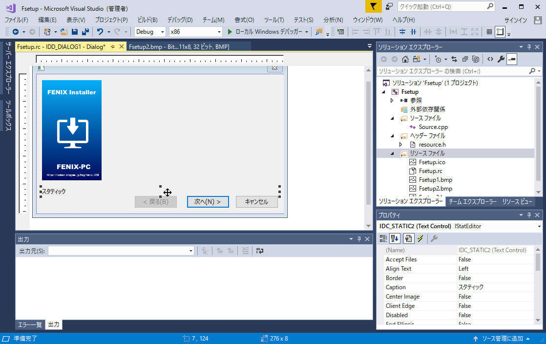Switch to エラー一覧 tab
This screenshot has width=546, height=344.
click(x=30, y=324)
